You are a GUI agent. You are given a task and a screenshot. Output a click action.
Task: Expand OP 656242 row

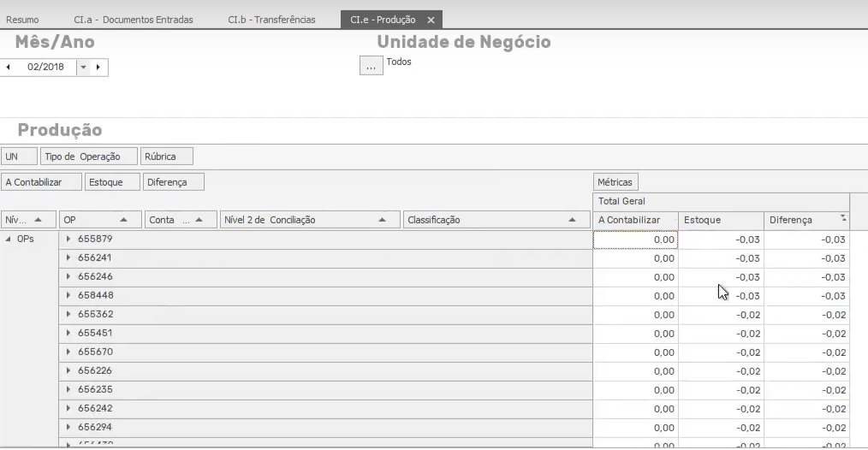point(68,408)
